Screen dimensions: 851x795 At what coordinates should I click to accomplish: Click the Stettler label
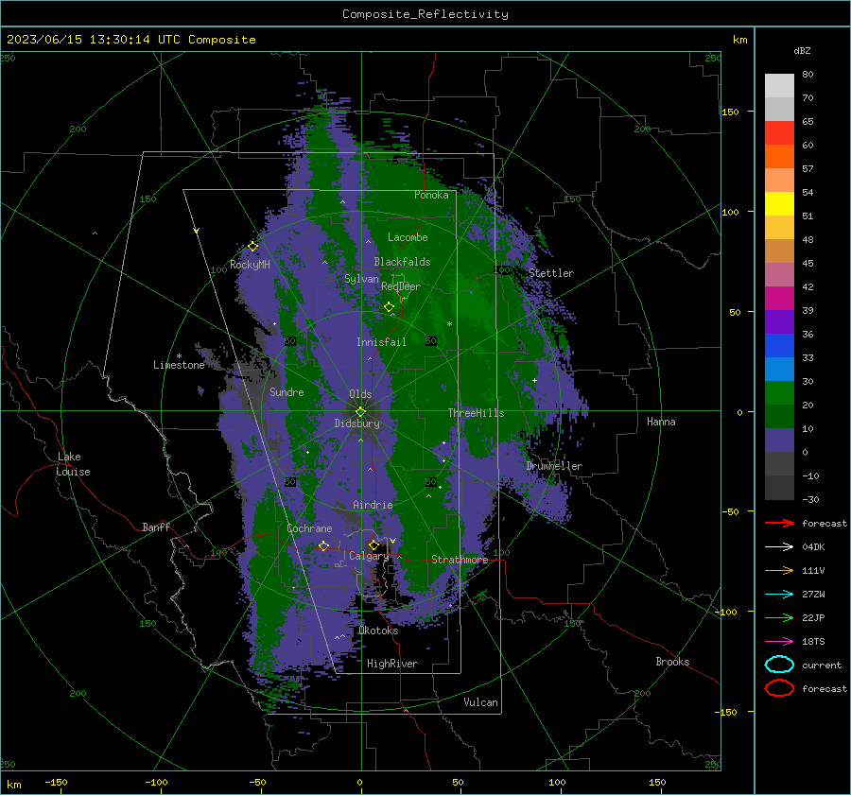[551, 273]
